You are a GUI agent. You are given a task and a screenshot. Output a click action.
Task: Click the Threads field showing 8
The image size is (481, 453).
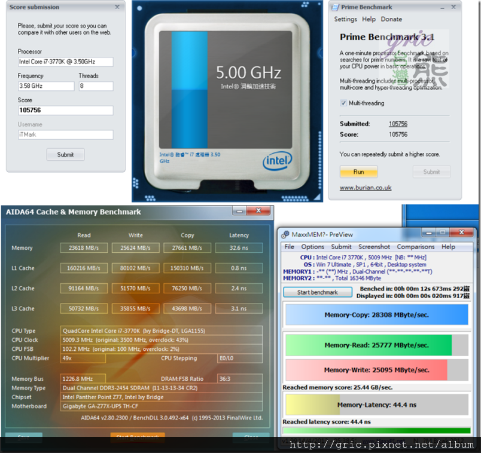pyautogui.click(x=96, y=86)
